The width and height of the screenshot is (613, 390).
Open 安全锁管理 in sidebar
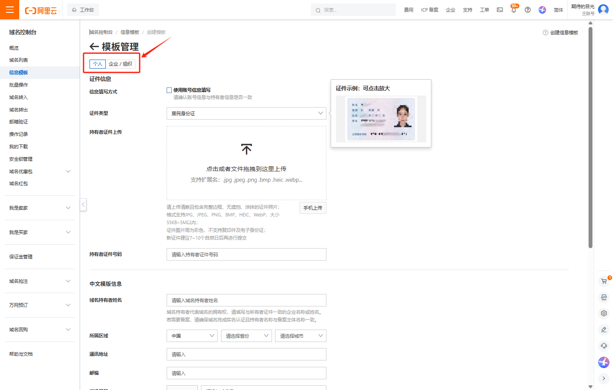tap(21, 159)
